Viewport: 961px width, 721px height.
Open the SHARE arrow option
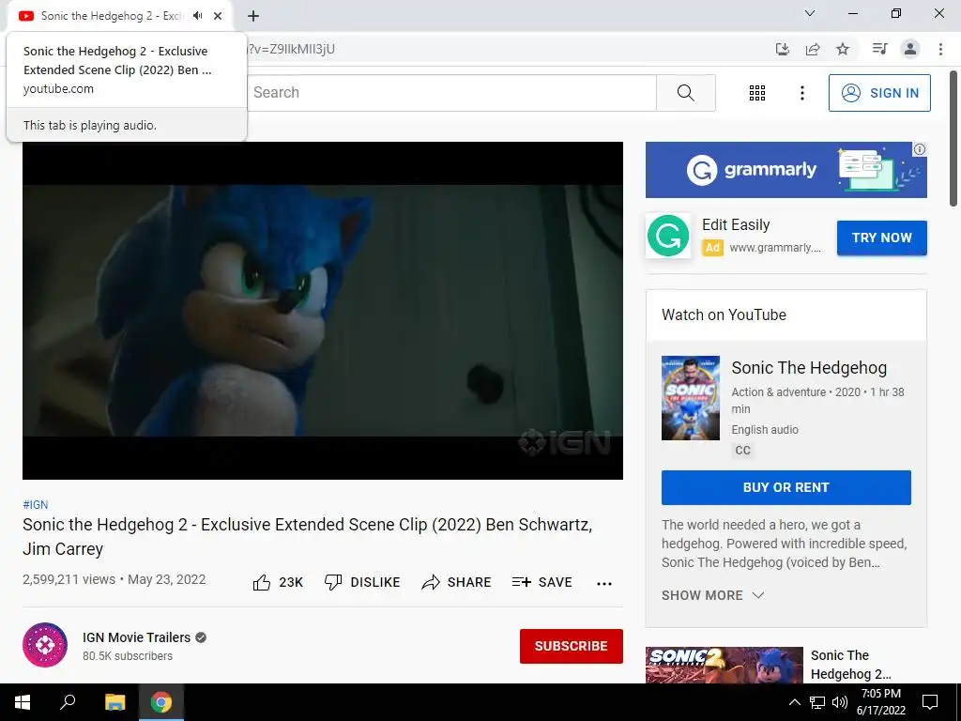point(456,582)
